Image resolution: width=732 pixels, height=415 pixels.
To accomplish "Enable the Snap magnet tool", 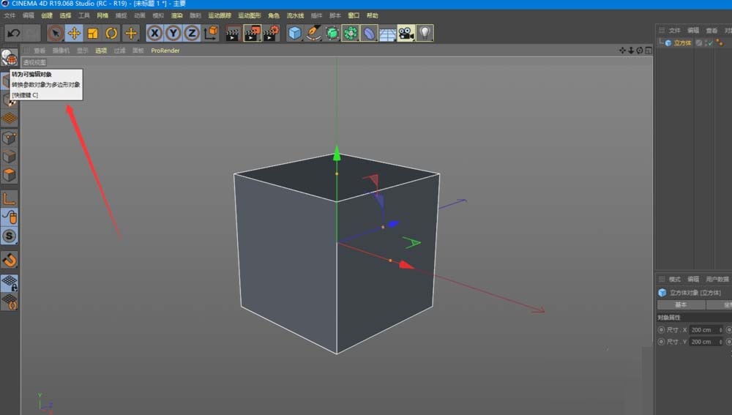I will pyautogui.click(x=10, y=260).
